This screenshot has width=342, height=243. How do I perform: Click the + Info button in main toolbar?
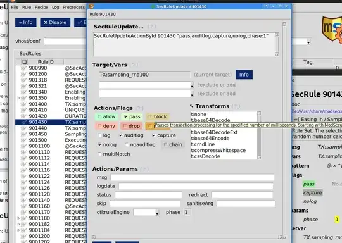point(26,22)
